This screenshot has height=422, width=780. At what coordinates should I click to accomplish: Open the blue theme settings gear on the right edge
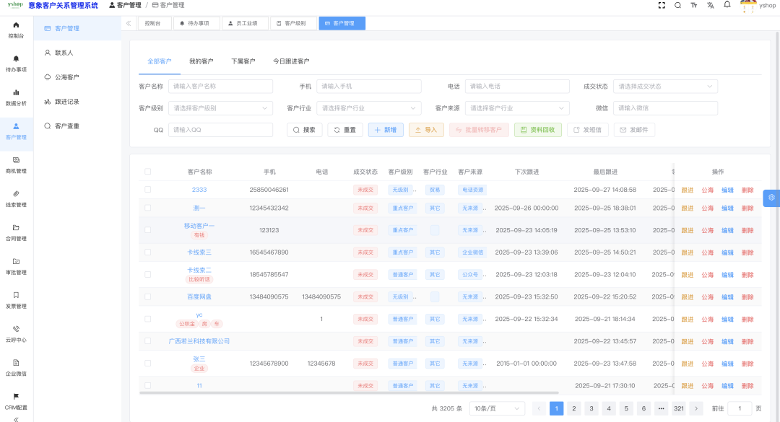[x=772, y=198]
